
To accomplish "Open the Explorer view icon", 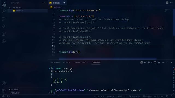I will coord(4,4).
